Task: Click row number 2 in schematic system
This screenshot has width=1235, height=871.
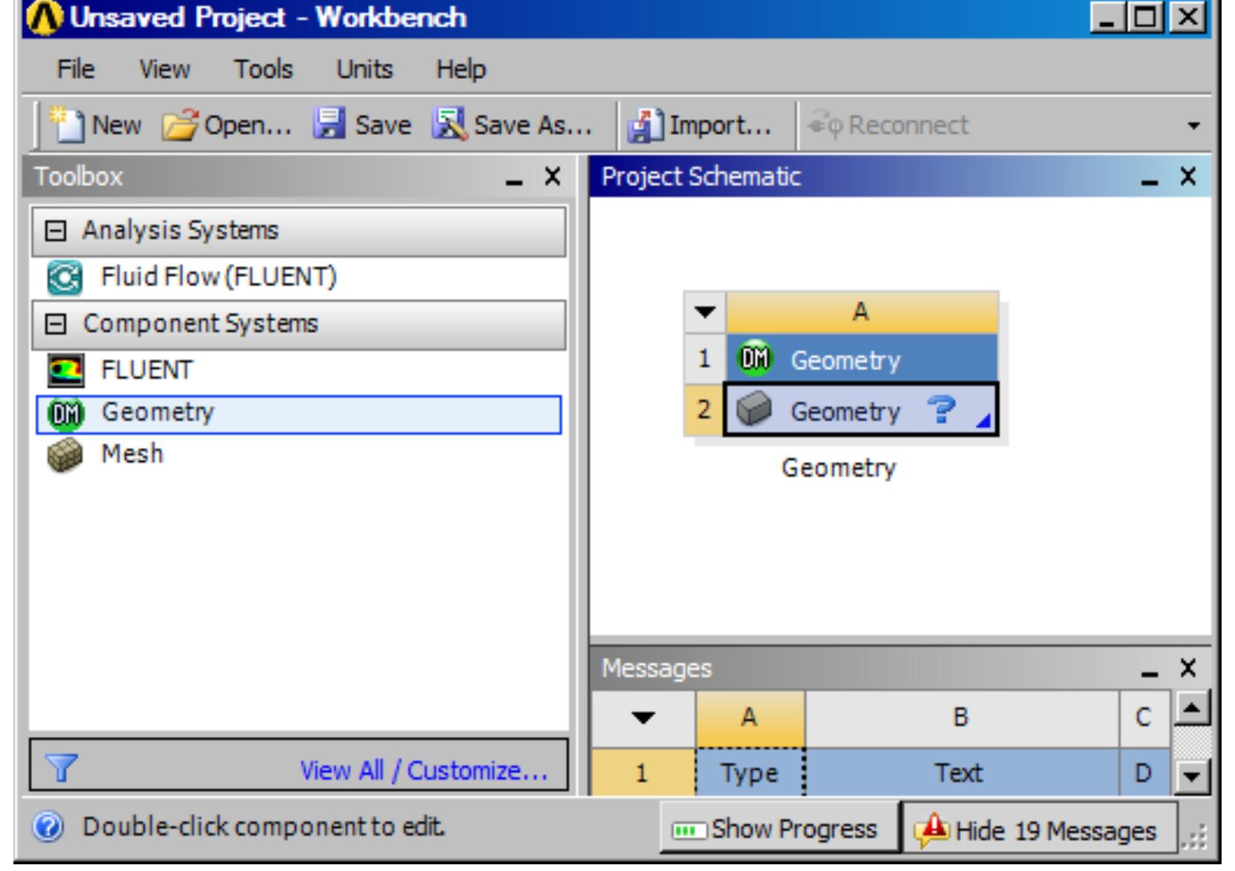Action: click(x=703, y=410)
